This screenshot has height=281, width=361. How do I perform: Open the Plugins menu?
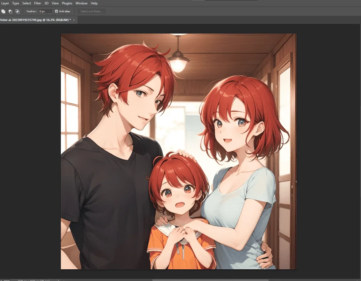pos(67,3)
